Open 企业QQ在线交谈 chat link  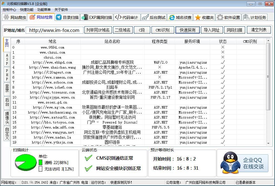[253, 163]
